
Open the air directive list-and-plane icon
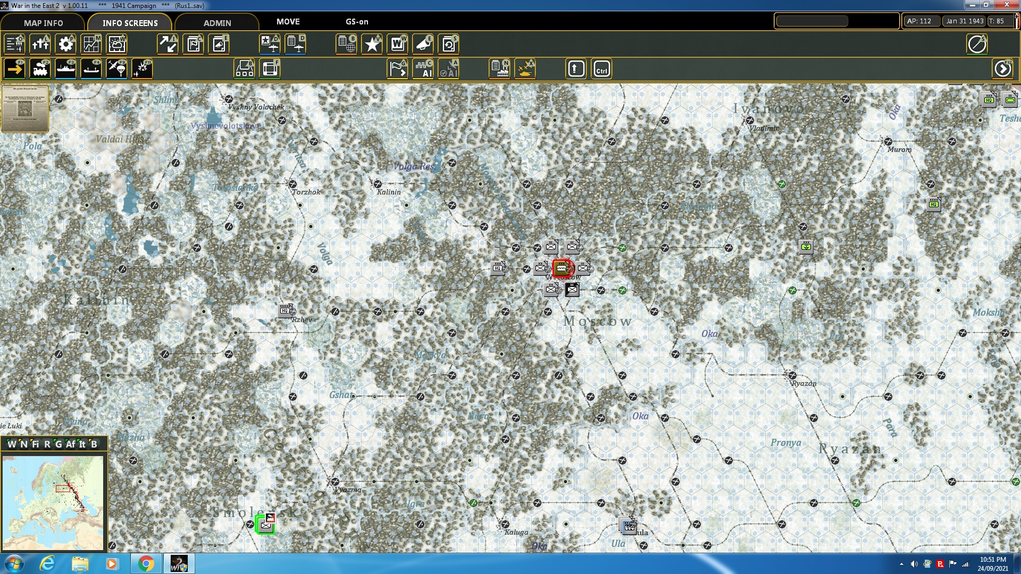[x=296, y=44]
